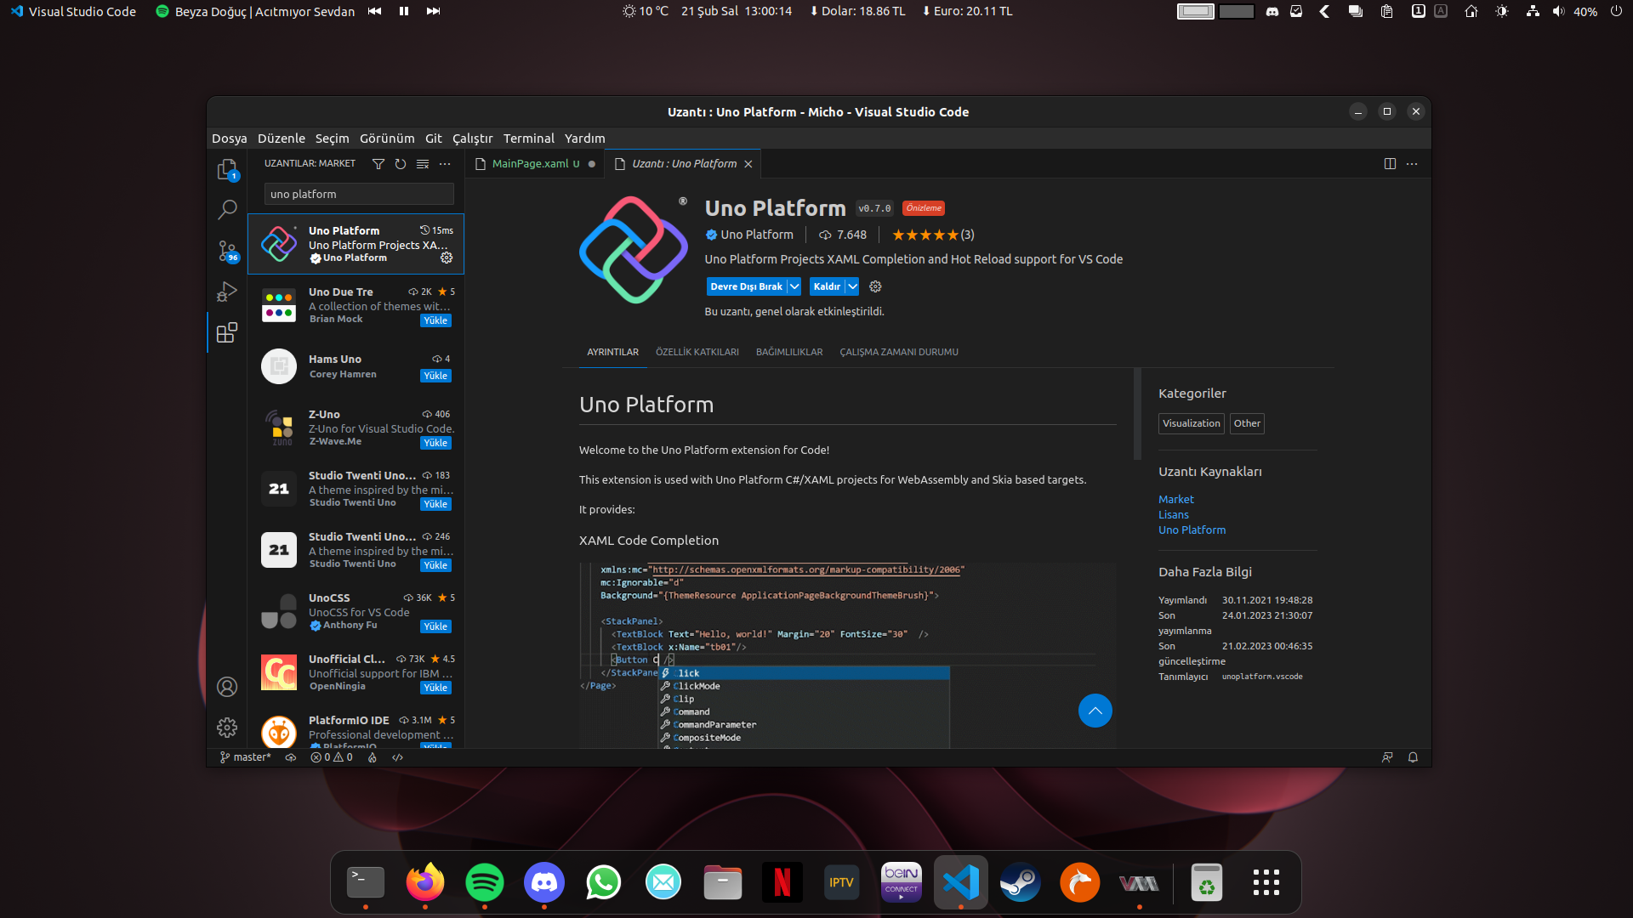Open Search in the activity bar
This screenshot has height=918, width=1633.
[x=226, y=209]
